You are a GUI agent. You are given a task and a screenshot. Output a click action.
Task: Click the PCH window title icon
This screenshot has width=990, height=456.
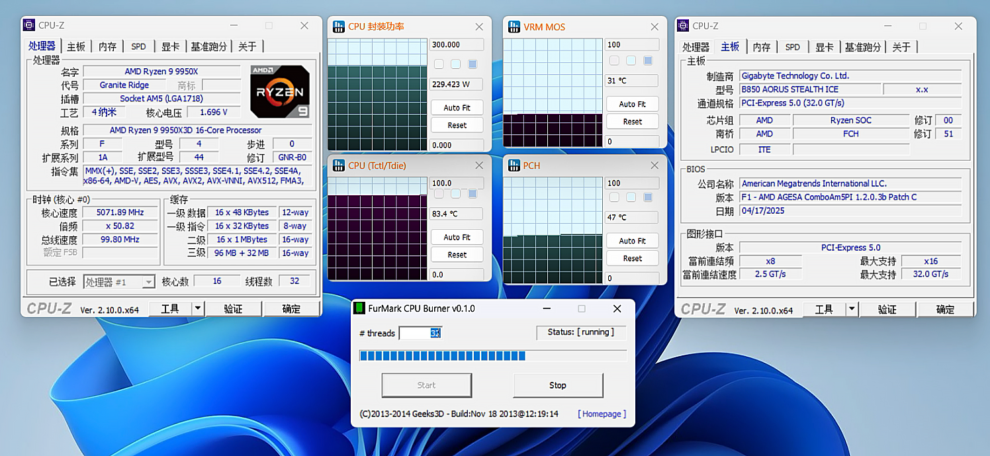tap(514, 165)
